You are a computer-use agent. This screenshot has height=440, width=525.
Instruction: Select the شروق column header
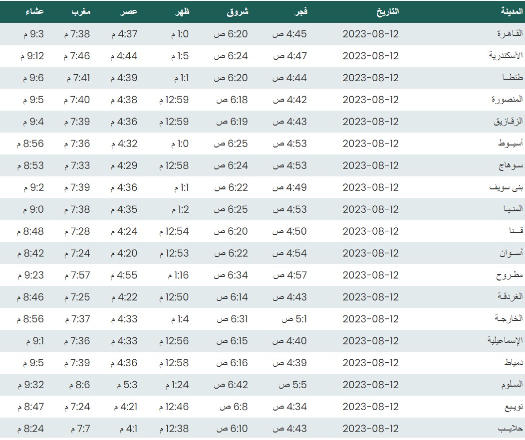[238, 11]
